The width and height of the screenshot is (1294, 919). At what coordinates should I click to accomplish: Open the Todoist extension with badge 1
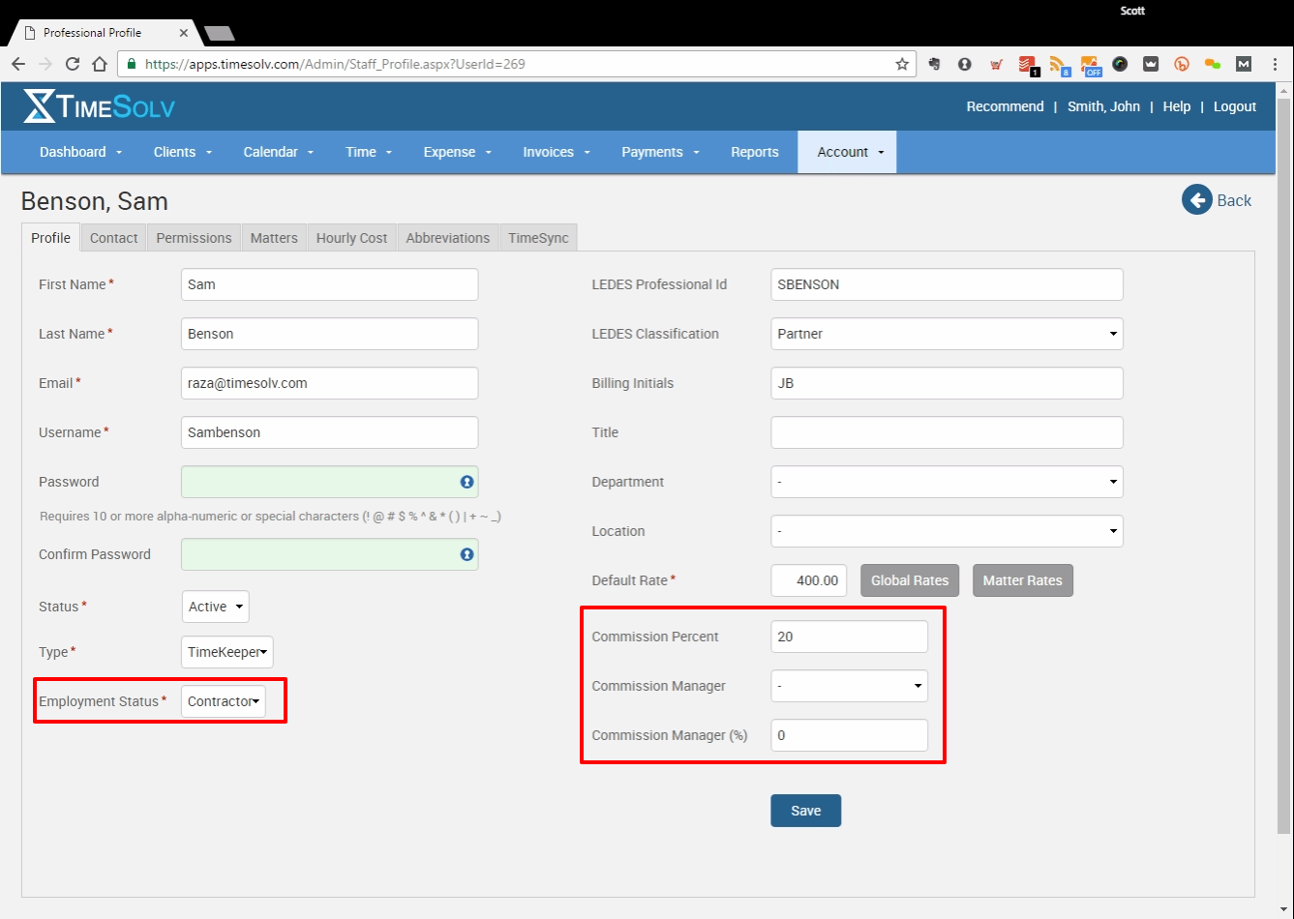tap(1028, 66)
